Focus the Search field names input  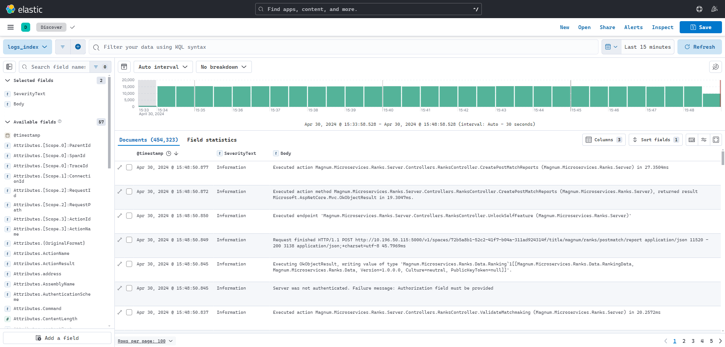[x=54, y=67]
